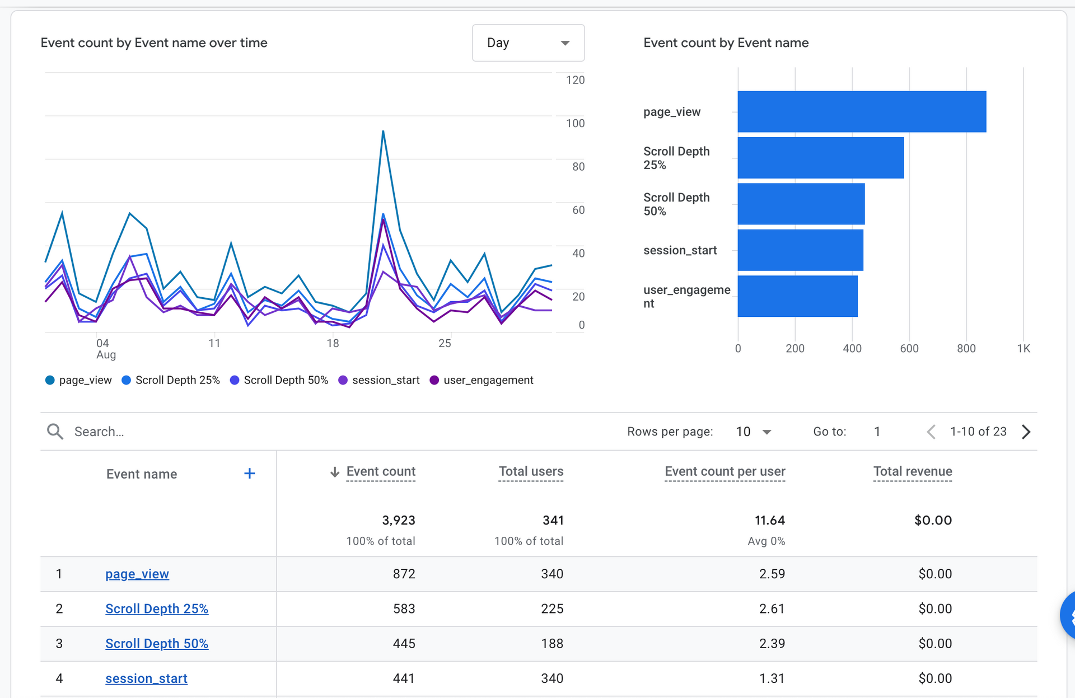Toggle session_start legend series
Screen dimensions: 1075x698
pos(379,380)
